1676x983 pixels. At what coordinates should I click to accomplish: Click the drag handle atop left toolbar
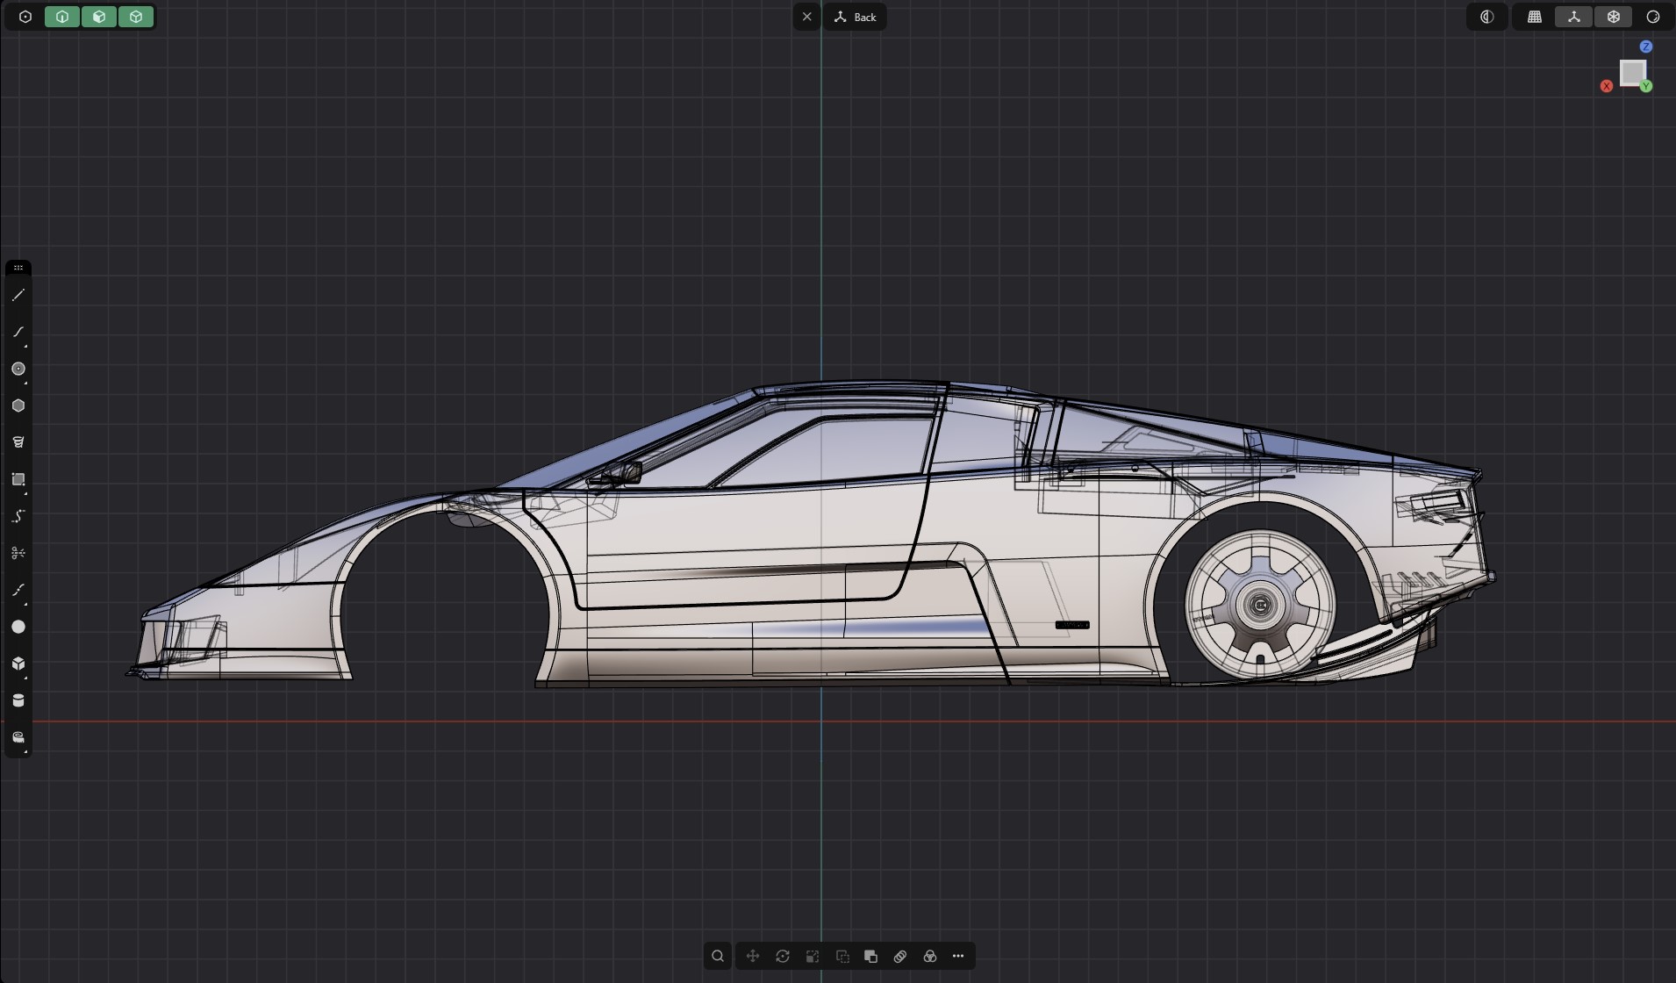pos(18,268)
